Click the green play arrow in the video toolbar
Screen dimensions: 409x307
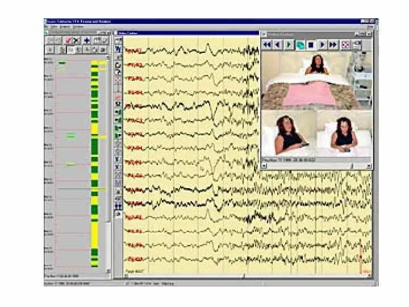coord(289,45)
